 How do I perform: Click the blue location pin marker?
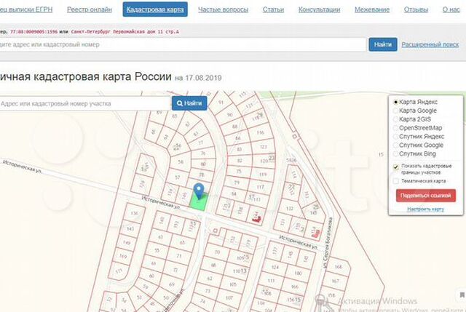[199, 191]
